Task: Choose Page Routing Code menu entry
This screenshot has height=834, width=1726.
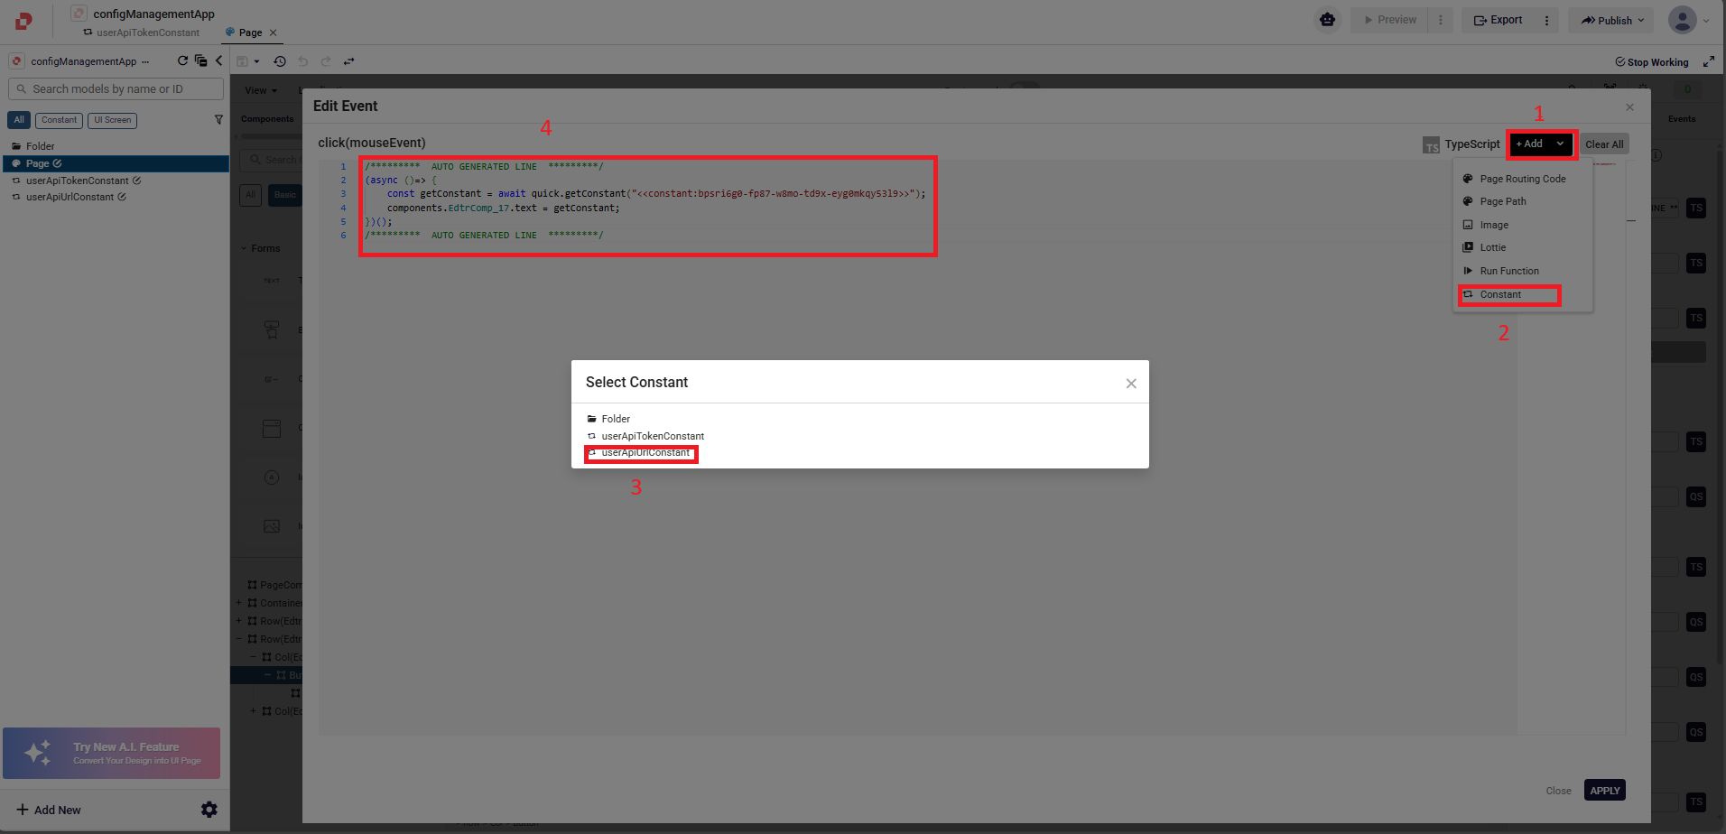Action: (1522, 179)
